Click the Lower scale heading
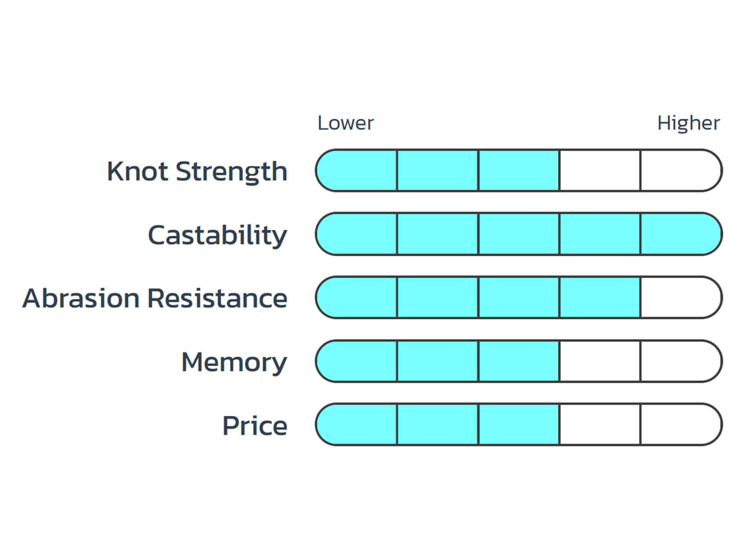 pos(345,123)
